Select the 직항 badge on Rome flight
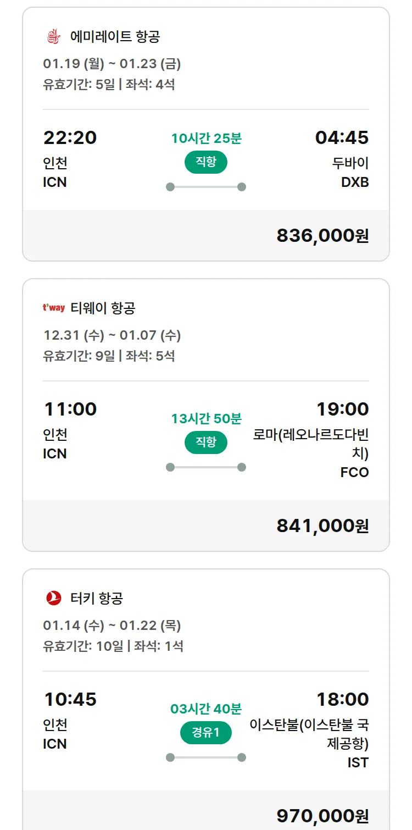 pyautogui.click(x=205, y=442)
